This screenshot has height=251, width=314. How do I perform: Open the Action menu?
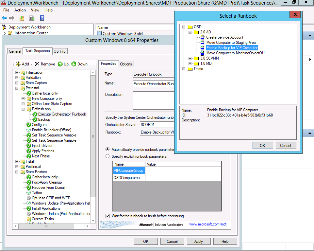point(20,10)
